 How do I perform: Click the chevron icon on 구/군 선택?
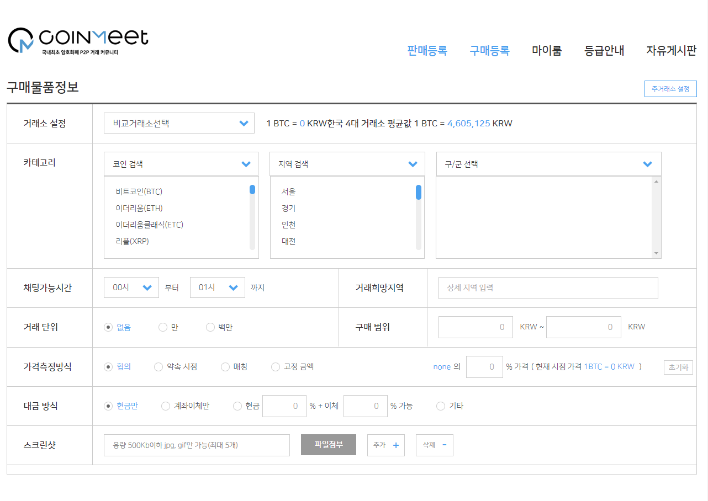[x=648, y=164]
